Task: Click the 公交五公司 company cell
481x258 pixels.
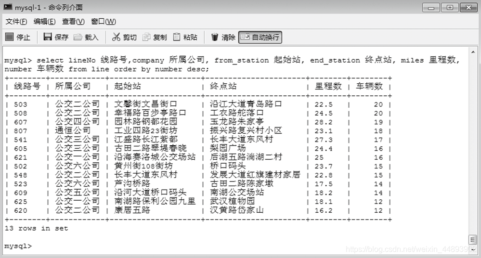Action: click(x=78, y=193)
